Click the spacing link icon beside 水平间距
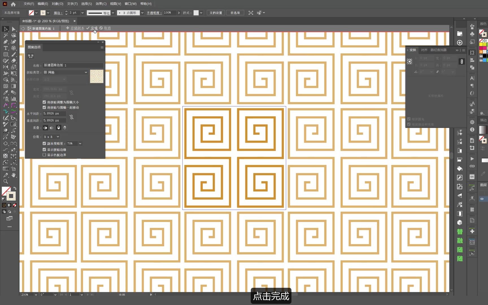488x305 pixels. [x=71, y=117]
